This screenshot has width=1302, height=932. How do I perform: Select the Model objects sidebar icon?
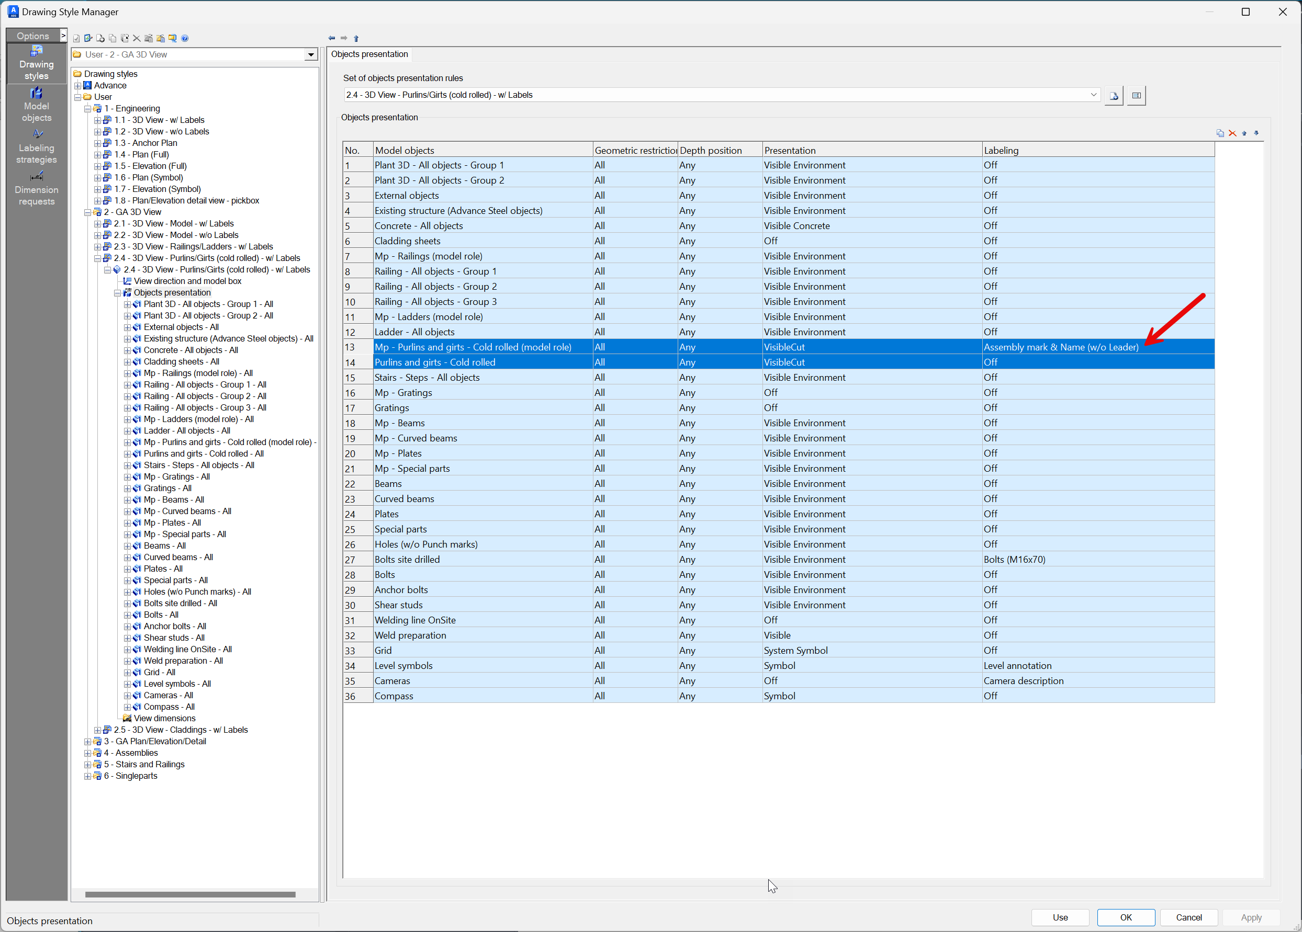[x=36, y=104]
